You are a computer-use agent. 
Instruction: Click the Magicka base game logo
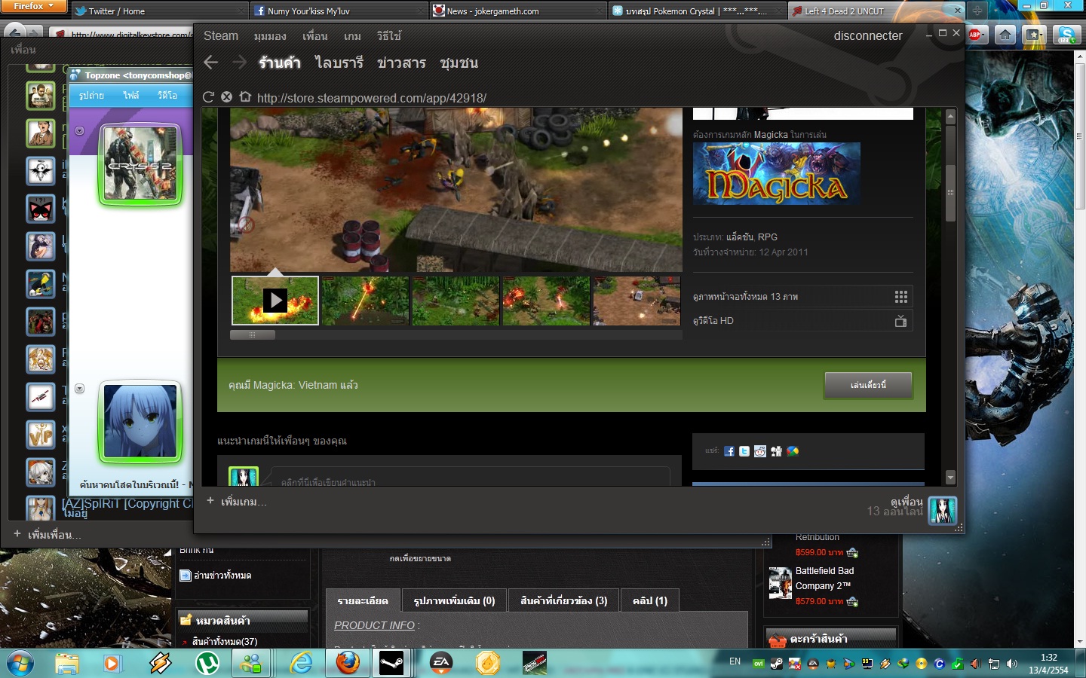pyautogui.click(x=777, y=173)
